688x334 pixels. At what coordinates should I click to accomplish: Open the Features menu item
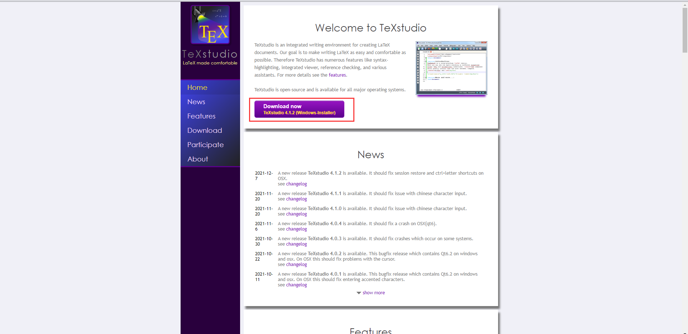210,116
